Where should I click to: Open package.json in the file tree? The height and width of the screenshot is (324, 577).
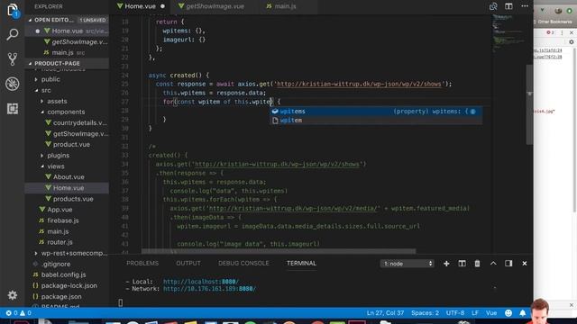[61, 296]
